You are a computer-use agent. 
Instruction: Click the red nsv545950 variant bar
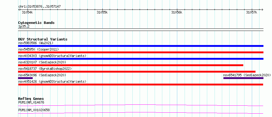[141, 52]
